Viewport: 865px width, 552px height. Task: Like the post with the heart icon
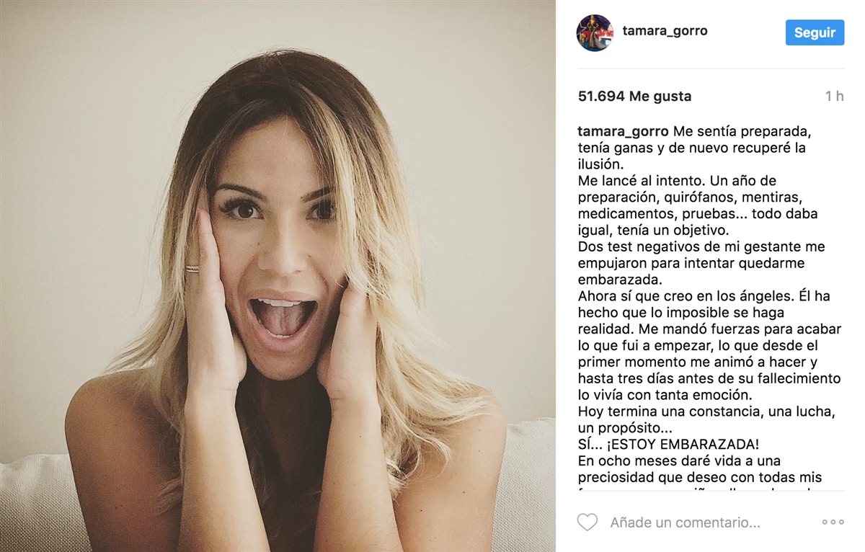tap(587, 522)
